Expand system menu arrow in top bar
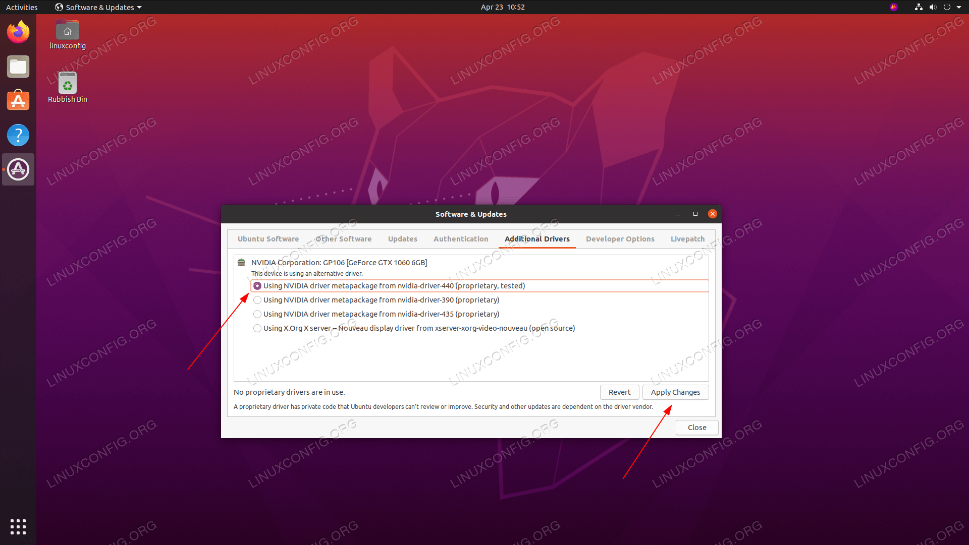 [959, 7]
